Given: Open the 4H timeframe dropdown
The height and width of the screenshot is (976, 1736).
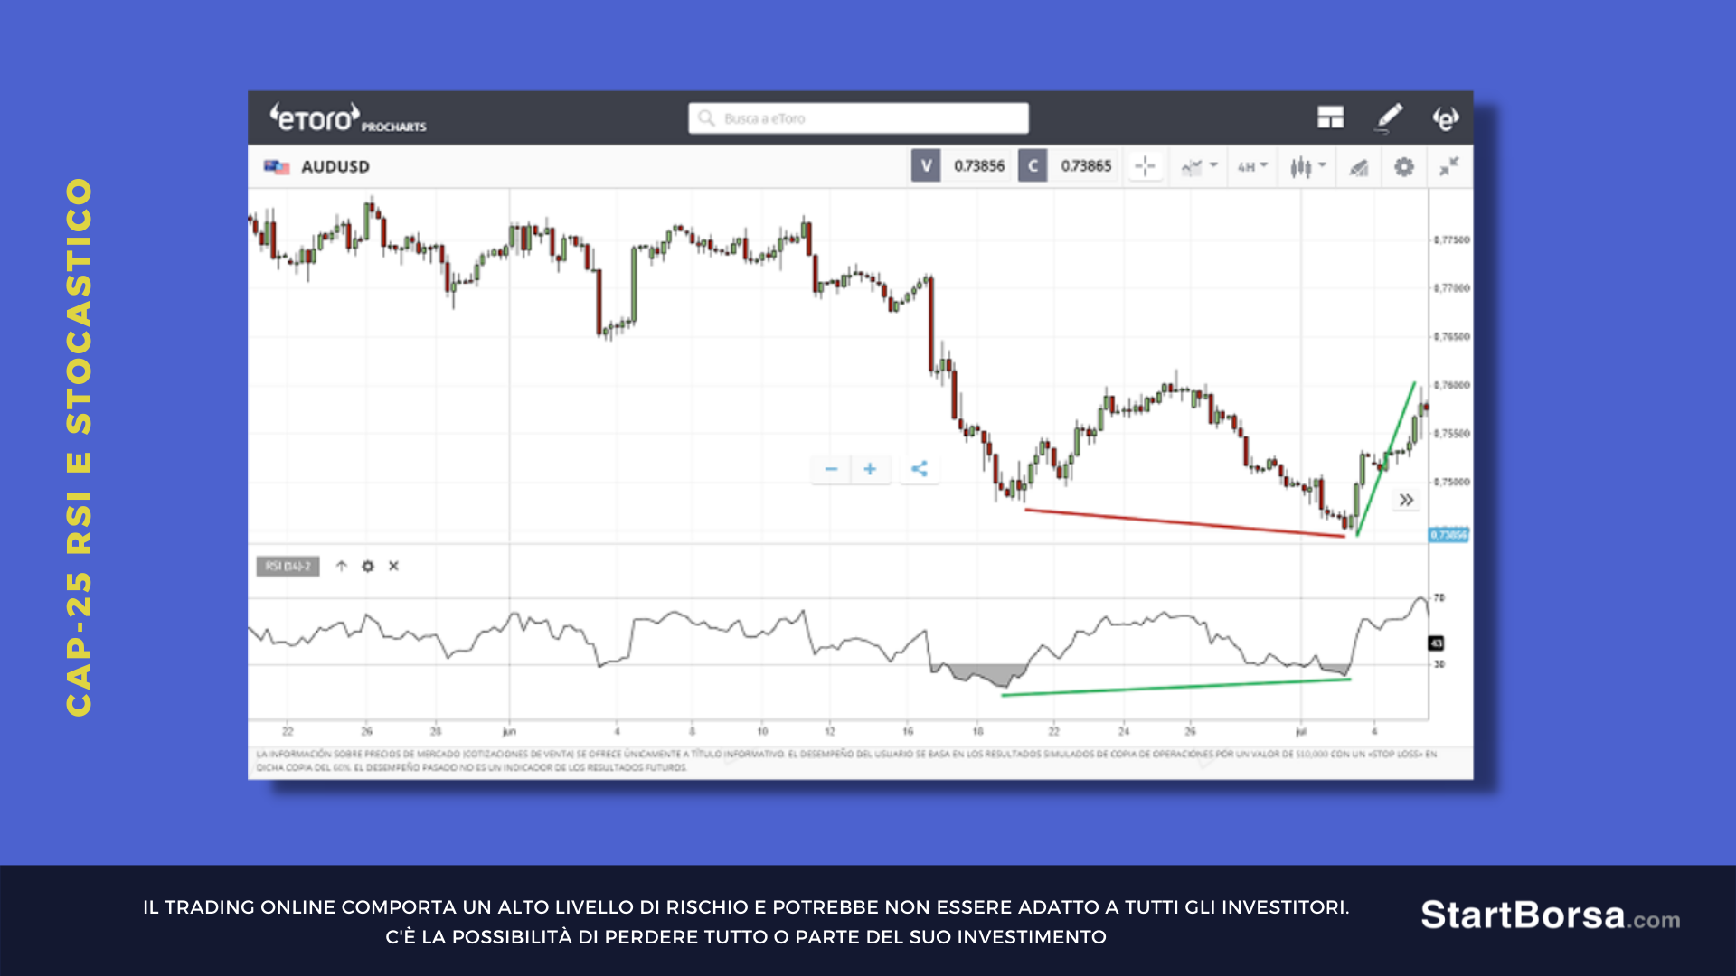Looking at the screenshot, I should [x=1252, y=167].
